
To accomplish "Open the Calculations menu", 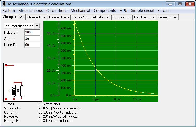I will point(57,11).
